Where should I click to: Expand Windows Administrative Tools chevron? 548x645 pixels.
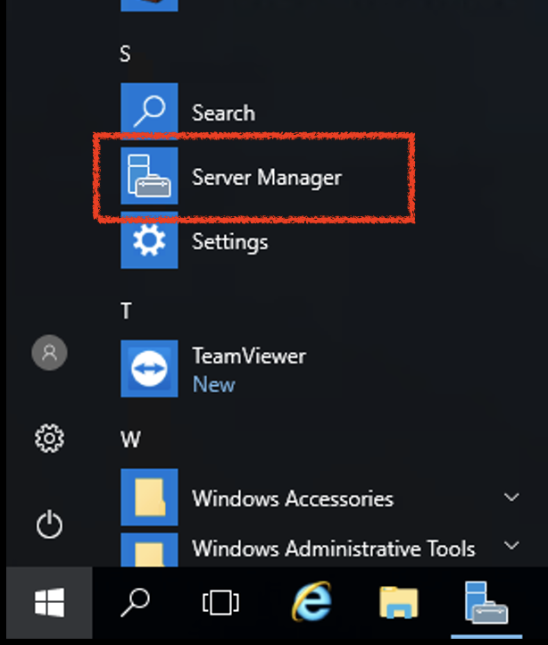point(511,546)
